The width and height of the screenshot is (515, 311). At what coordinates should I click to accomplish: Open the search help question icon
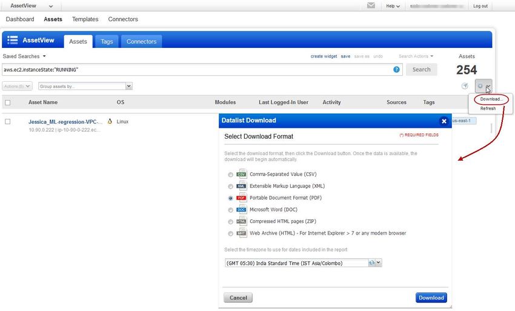(x=396, y=69)
